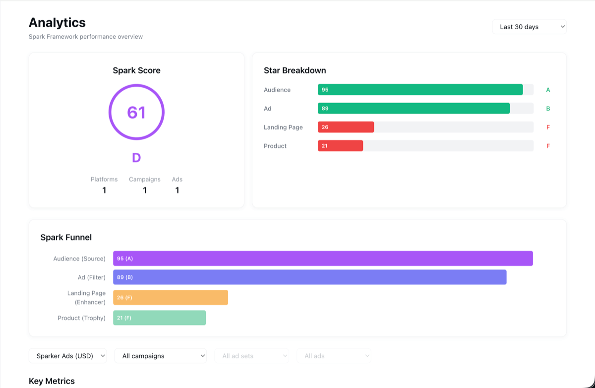Viewport: 595px width, 388px height.
Task: Click the green Audience bar in Star Breakdown
Action: pyautogui.click(x=420, y=90)
